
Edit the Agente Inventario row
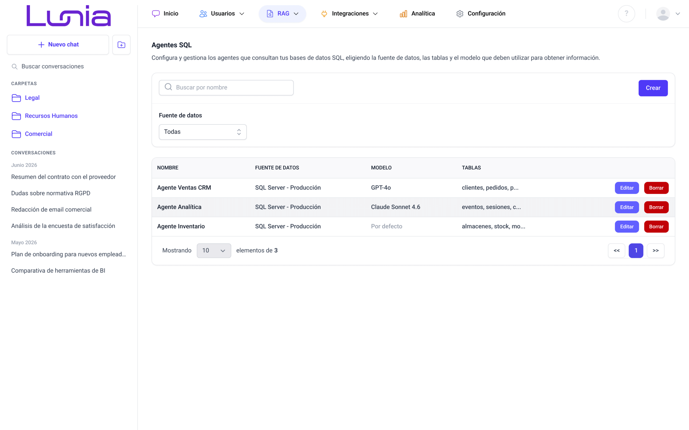pyautogui.click(x=627, y=227)
